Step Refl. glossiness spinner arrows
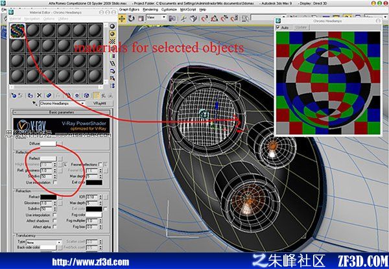Viewport: 389px width, 269px height. click(55, 170)
